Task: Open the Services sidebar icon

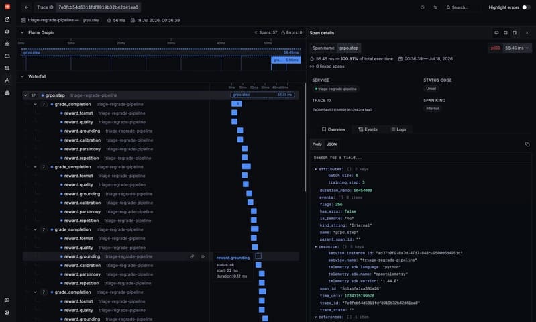Action: (x=7, y=56)
